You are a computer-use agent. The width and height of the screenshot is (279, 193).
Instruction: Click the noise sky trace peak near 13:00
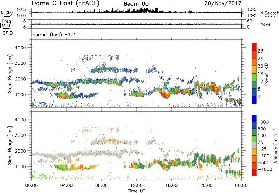coord(146,10)
